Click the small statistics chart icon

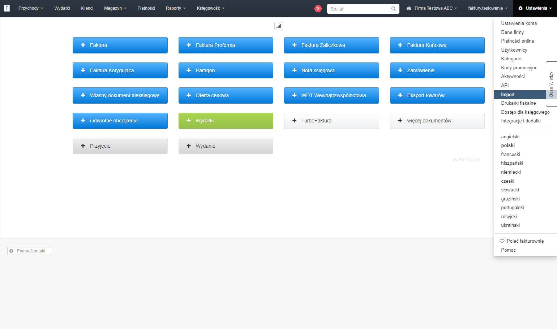(279, 26)
